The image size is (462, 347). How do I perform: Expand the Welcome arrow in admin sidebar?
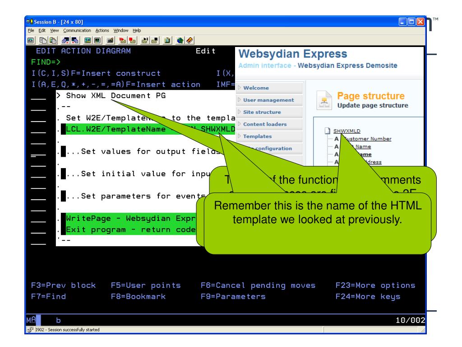tap(239, 88)
